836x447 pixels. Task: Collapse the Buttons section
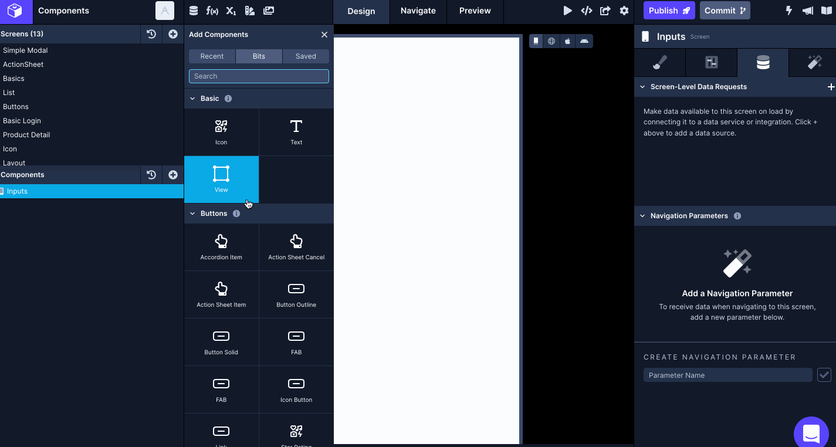pyautogui.click(x=192, y=214)
